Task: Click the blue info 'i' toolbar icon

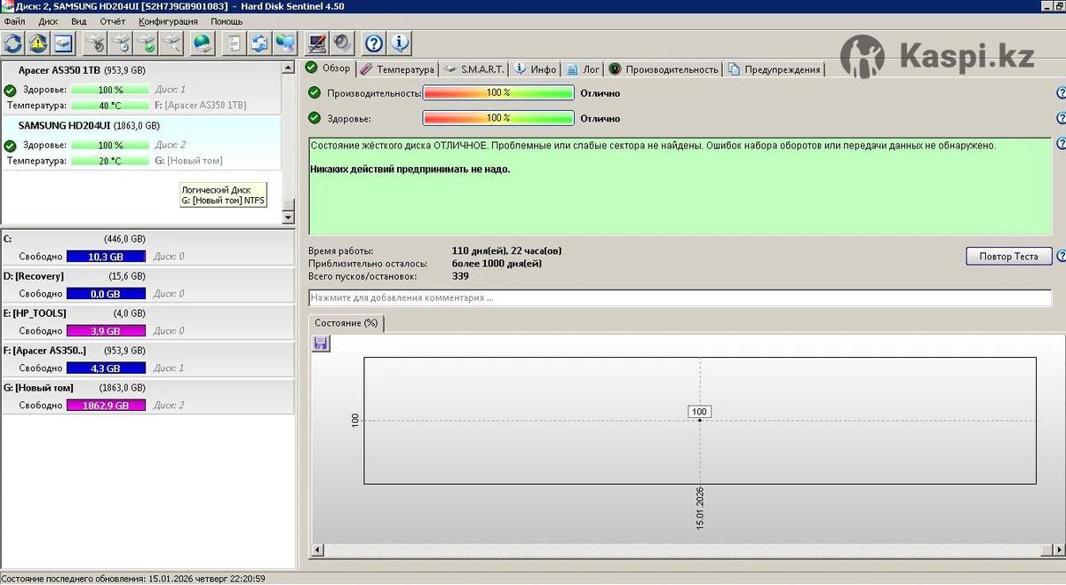Action: tap(400, 43)
